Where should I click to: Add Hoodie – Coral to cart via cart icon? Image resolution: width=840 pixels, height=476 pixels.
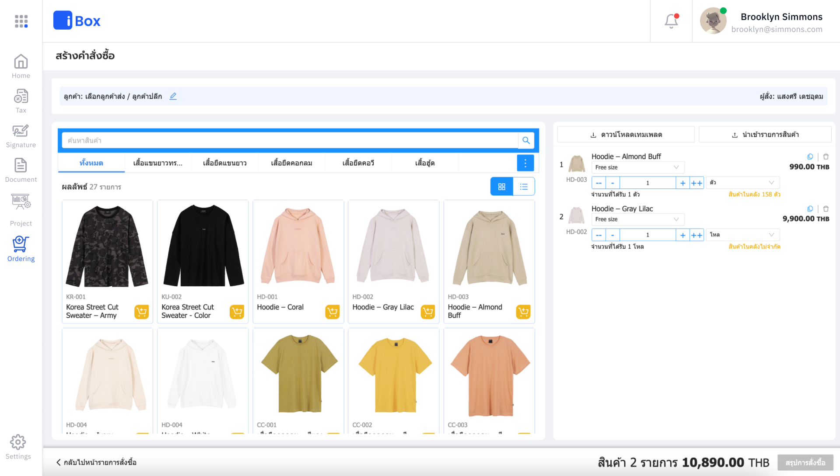pyautogui.click(x=332, y=312)
